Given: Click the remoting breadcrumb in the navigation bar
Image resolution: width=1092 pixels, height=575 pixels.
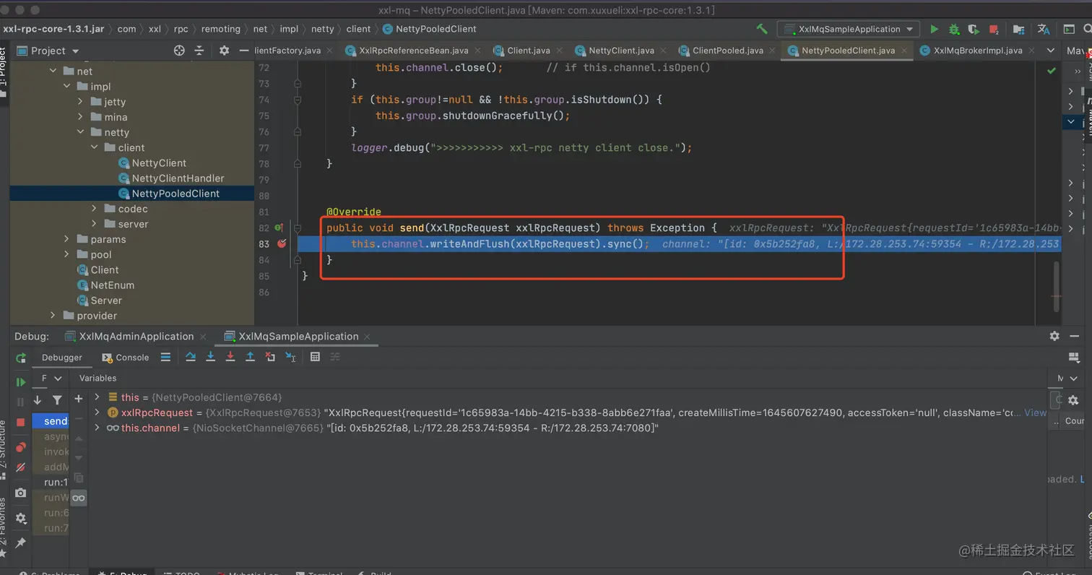Looking at the screenshot, I should click(220, 29).
